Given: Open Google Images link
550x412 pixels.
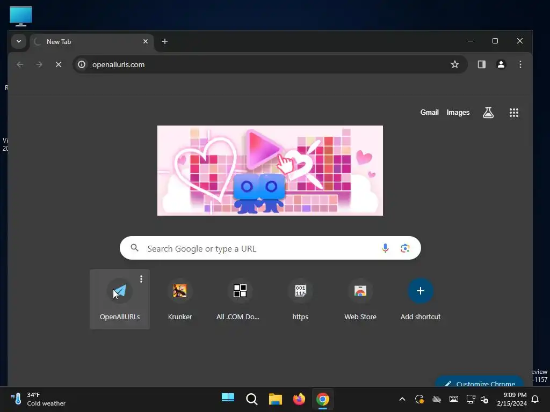Looking at the screenshot, I should click(458, 113).
